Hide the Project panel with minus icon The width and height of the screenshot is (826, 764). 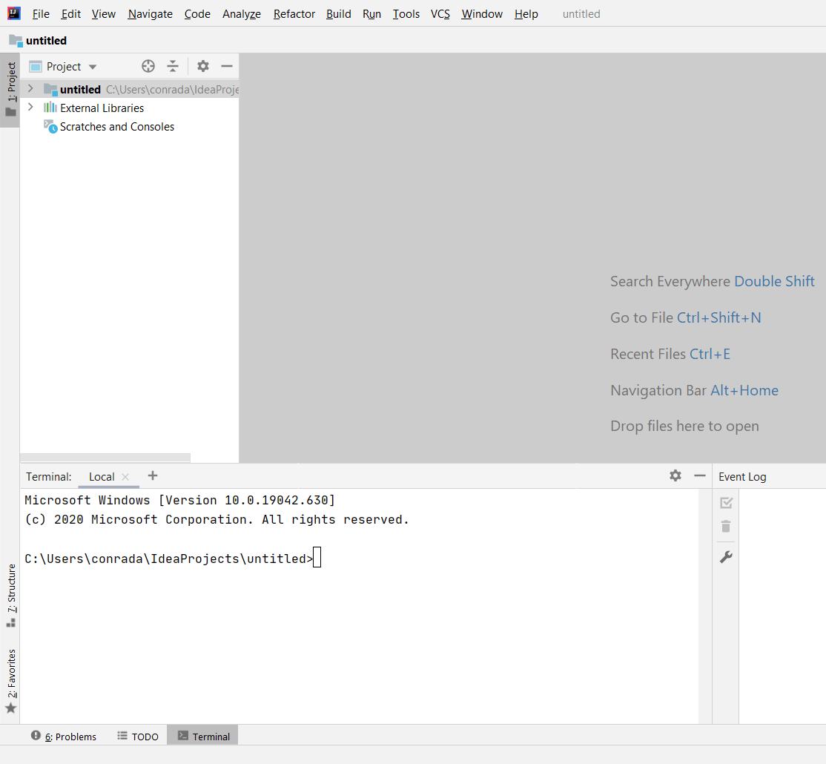[227, 66]
